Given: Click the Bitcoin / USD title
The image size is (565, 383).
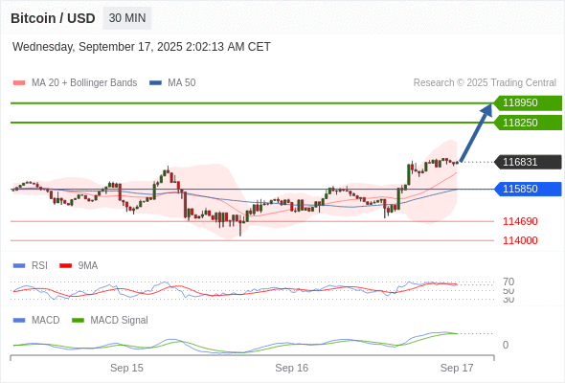Looking at the screenshot, I should [53, 18].
